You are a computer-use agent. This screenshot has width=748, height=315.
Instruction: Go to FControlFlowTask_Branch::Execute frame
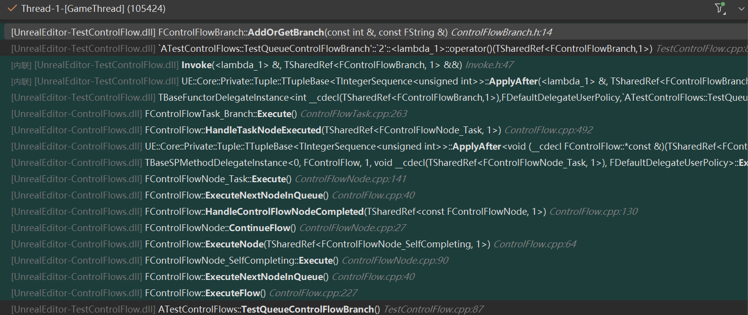(x=220, y=114)
